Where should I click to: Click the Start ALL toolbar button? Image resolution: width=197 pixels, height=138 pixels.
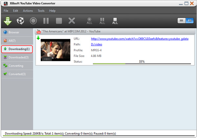[89, 21]
